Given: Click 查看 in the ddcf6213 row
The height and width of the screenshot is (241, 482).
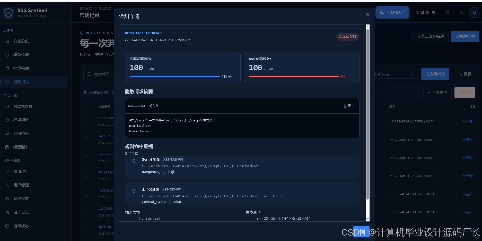Looking at the screenshot, I should click(x=467, y=140).
